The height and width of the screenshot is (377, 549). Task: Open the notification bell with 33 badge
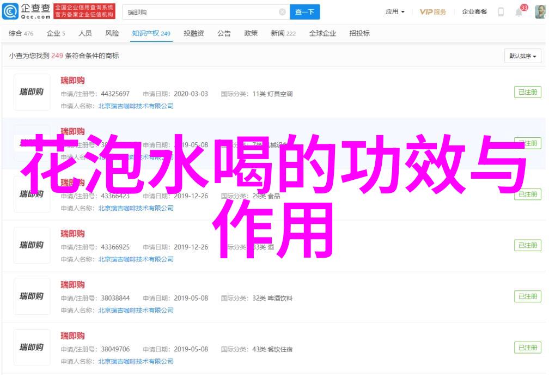pyautogui.click(x=518, y=12)
